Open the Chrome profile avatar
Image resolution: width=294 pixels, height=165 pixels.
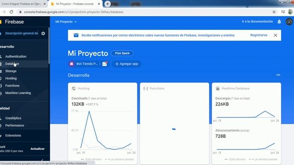(x=290, y=12)
